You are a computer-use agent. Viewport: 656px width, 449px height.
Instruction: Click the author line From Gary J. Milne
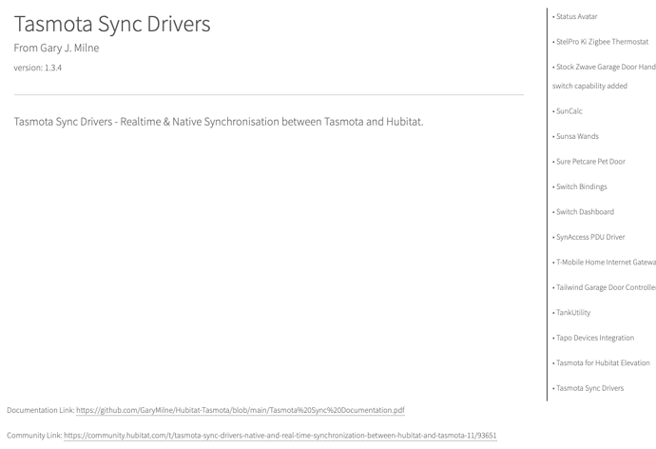click(x=56, y=48)
